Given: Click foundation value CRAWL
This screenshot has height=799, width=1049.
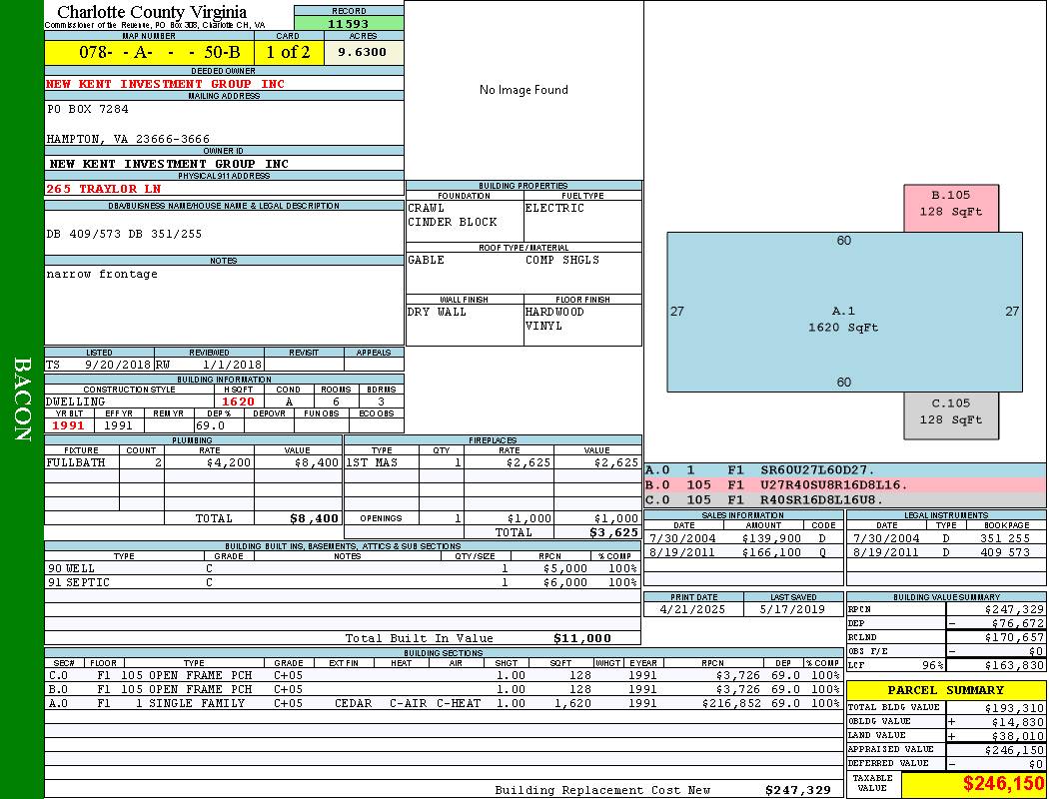Looking at the screenshot, I should point(427,208).
